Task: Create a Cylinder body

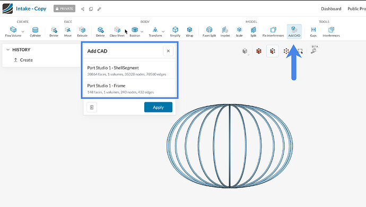Action: [35, 31]
